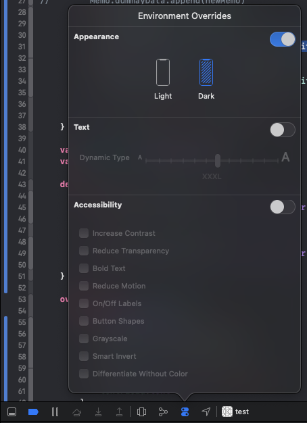Check the Reduce Motion checkbox

pos(84,286)
